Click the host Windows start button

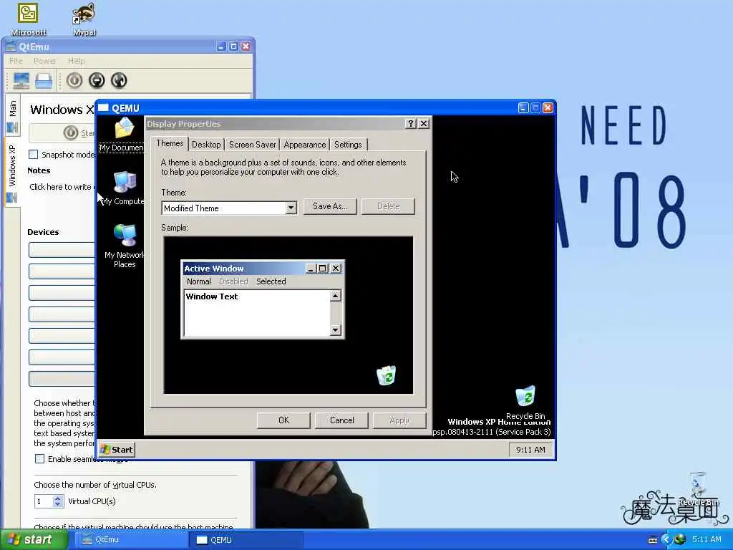tap(34, 540)
